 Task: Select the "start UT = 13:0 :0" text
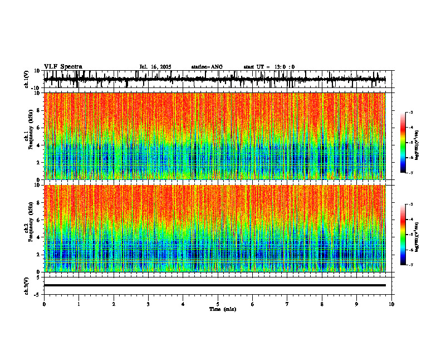click(269, 67)
